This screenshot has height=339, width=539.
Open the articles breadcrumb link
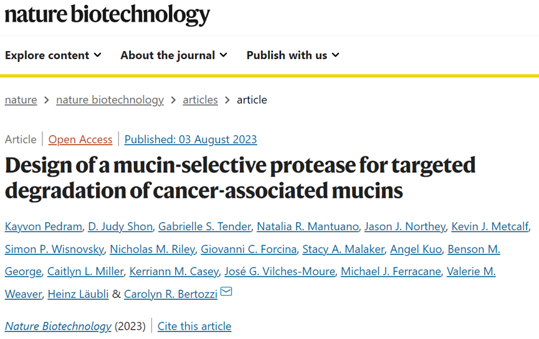pos(201,100)
